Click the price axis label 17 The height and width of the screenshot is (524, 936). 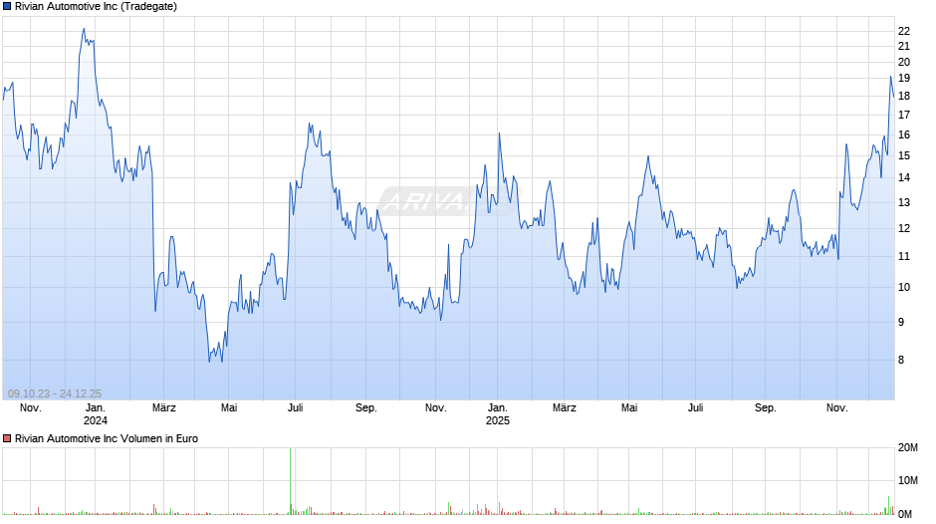[904, 115]
